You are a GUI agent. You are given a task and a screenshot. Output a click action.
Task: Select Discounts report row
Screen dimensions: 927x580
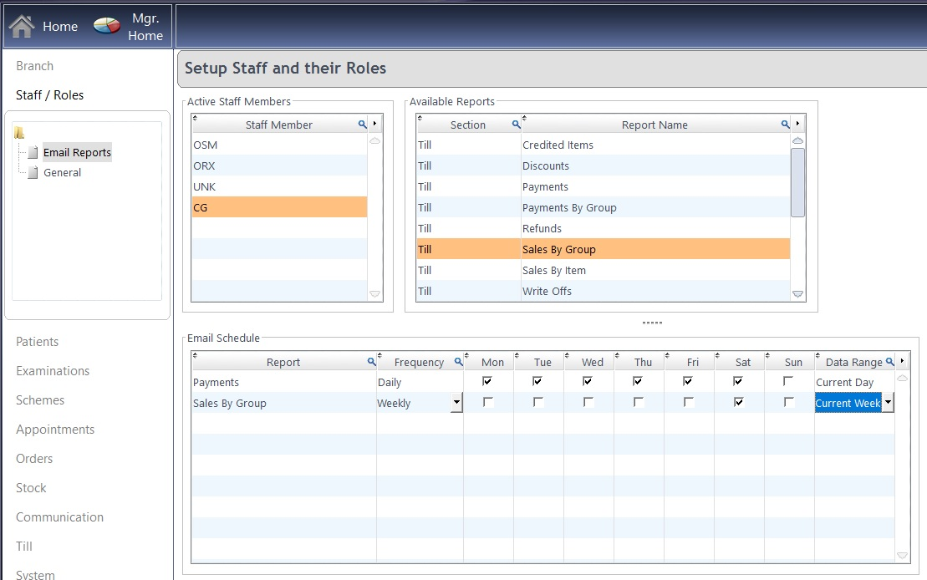tap(603, 165)
